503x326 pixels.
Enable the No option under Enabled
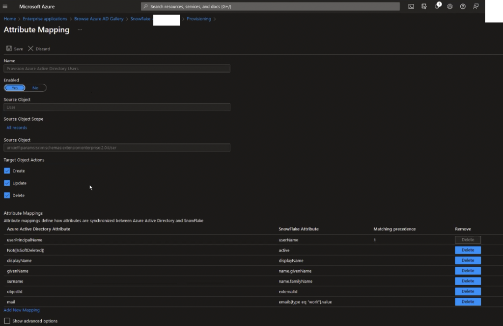35,87
